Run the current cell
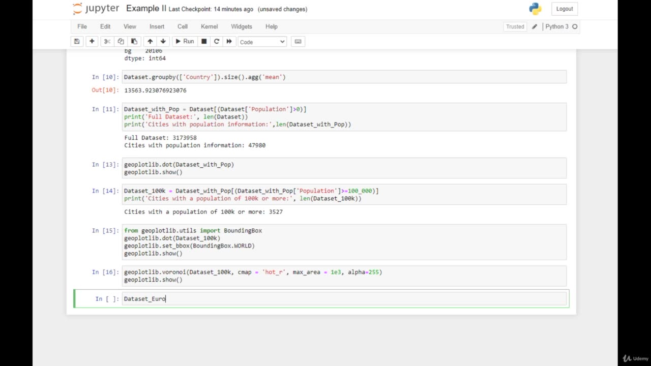 pos(184,41)
